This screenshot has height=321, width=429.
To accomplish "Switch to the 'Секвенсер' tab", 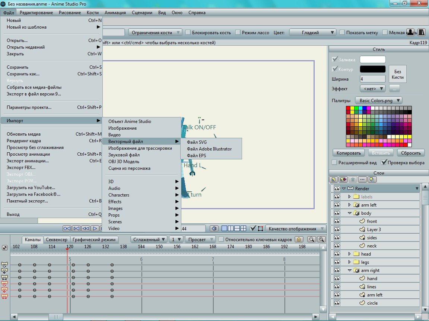I will [x=57, y=240].
